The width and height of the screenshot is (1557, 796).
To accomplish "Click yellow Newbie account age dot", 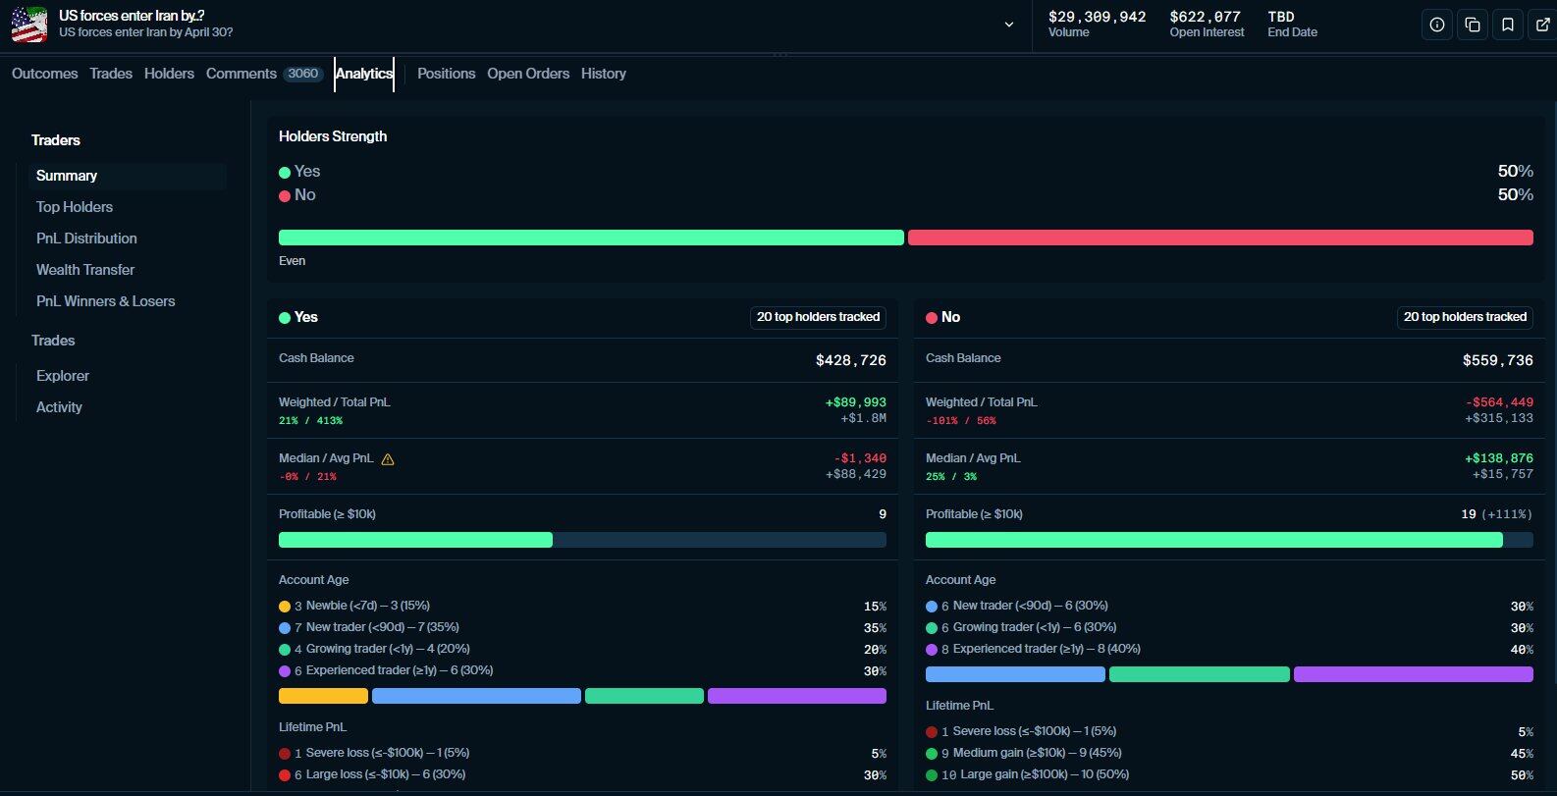I will pyautogui.click(x=285, y=607).
